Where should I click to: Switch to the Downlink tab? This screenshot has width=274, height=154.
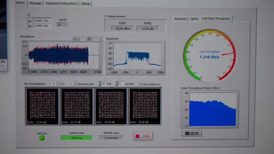point(180,19)
